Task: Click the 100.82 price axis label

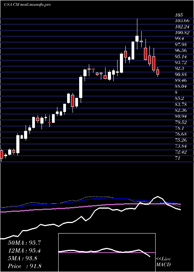Action: [182, 33]
